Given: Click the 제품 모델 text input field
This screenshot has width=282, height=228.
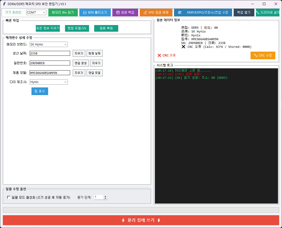Looking at the screenshot, I should click(50, 73).
